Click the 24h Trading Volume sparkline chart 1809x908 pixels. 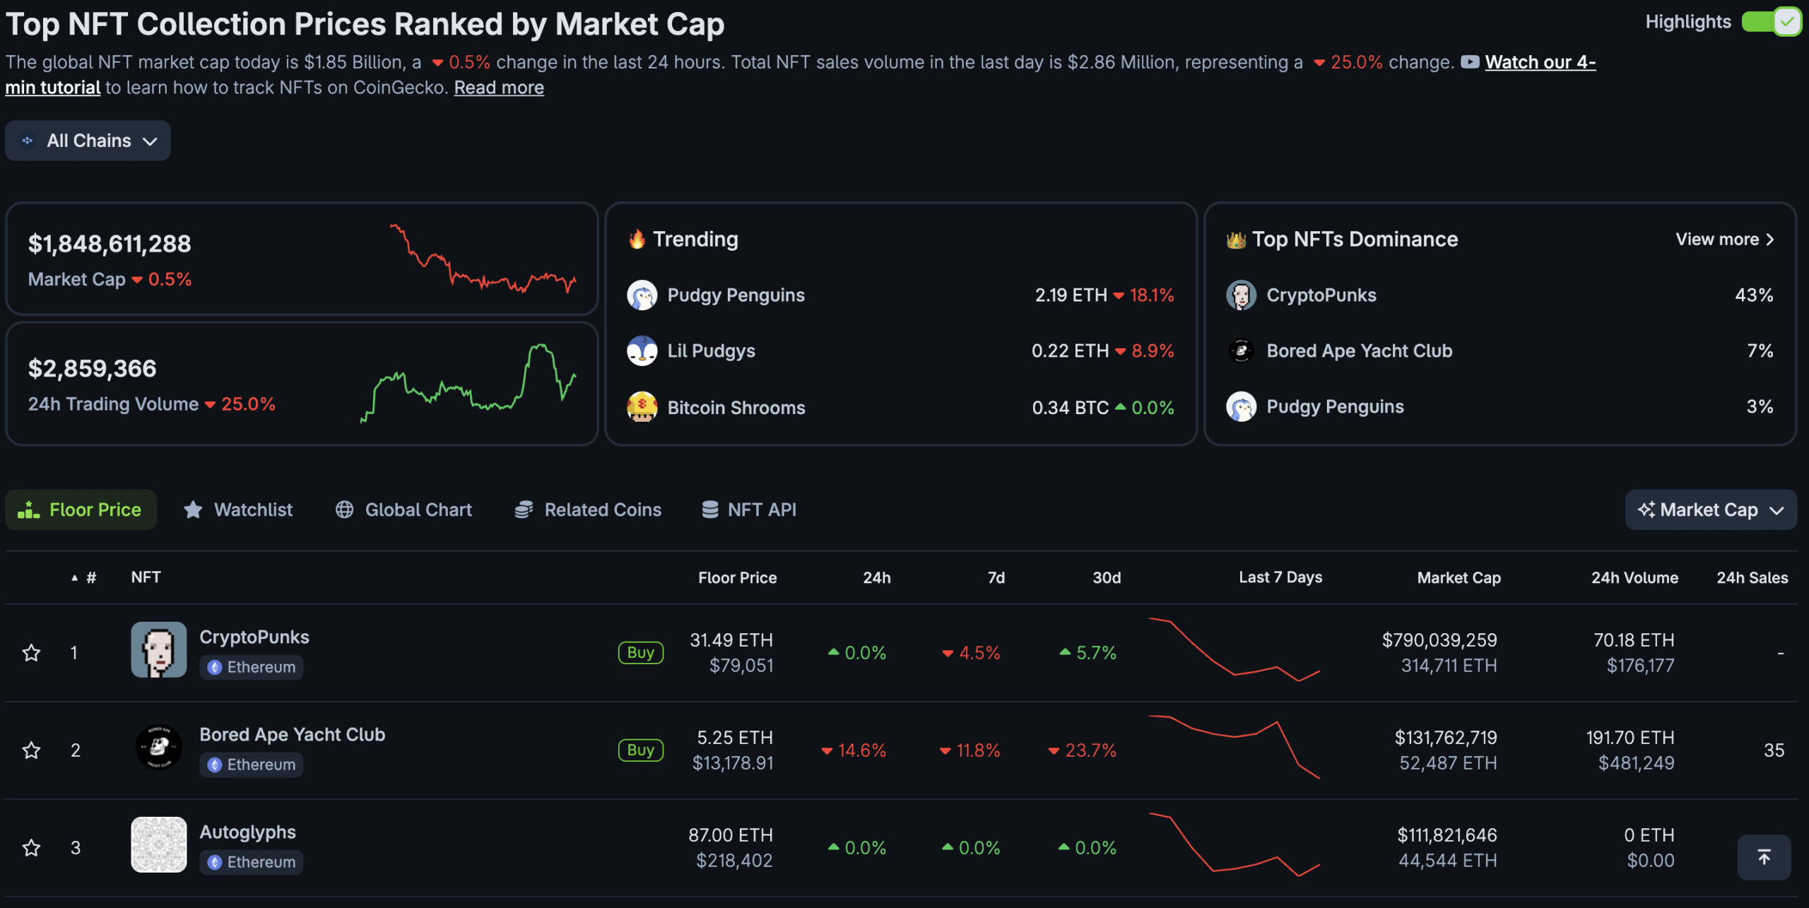point(469,384)
